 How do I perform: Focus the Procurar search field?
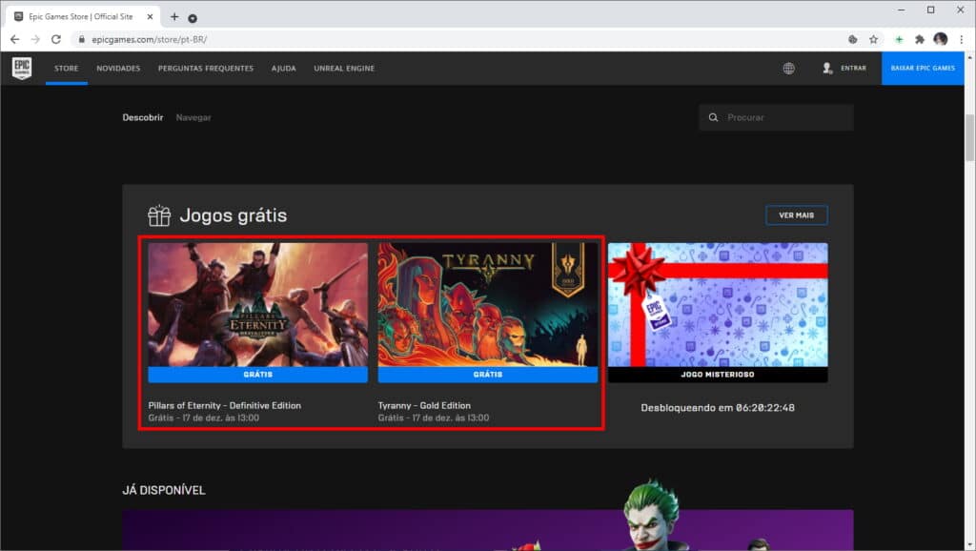776,117
